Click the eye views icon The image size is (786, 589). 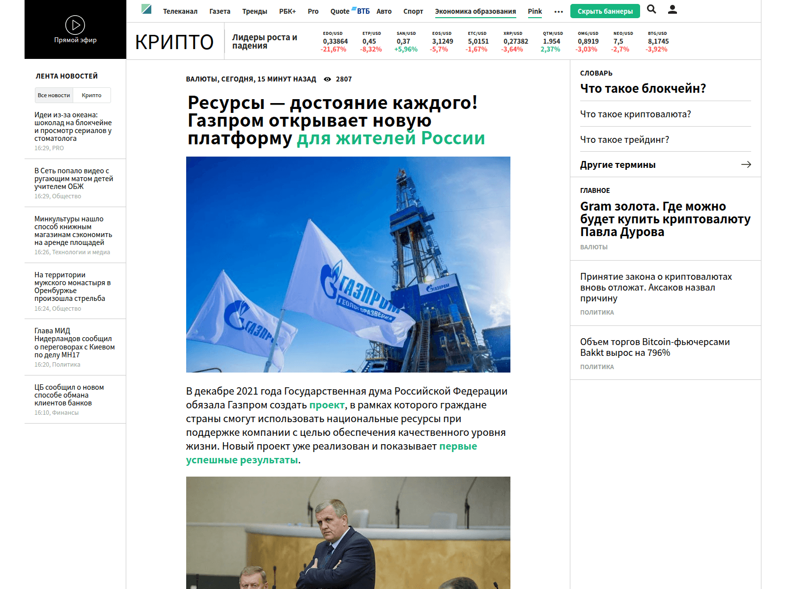coord(327,79)
